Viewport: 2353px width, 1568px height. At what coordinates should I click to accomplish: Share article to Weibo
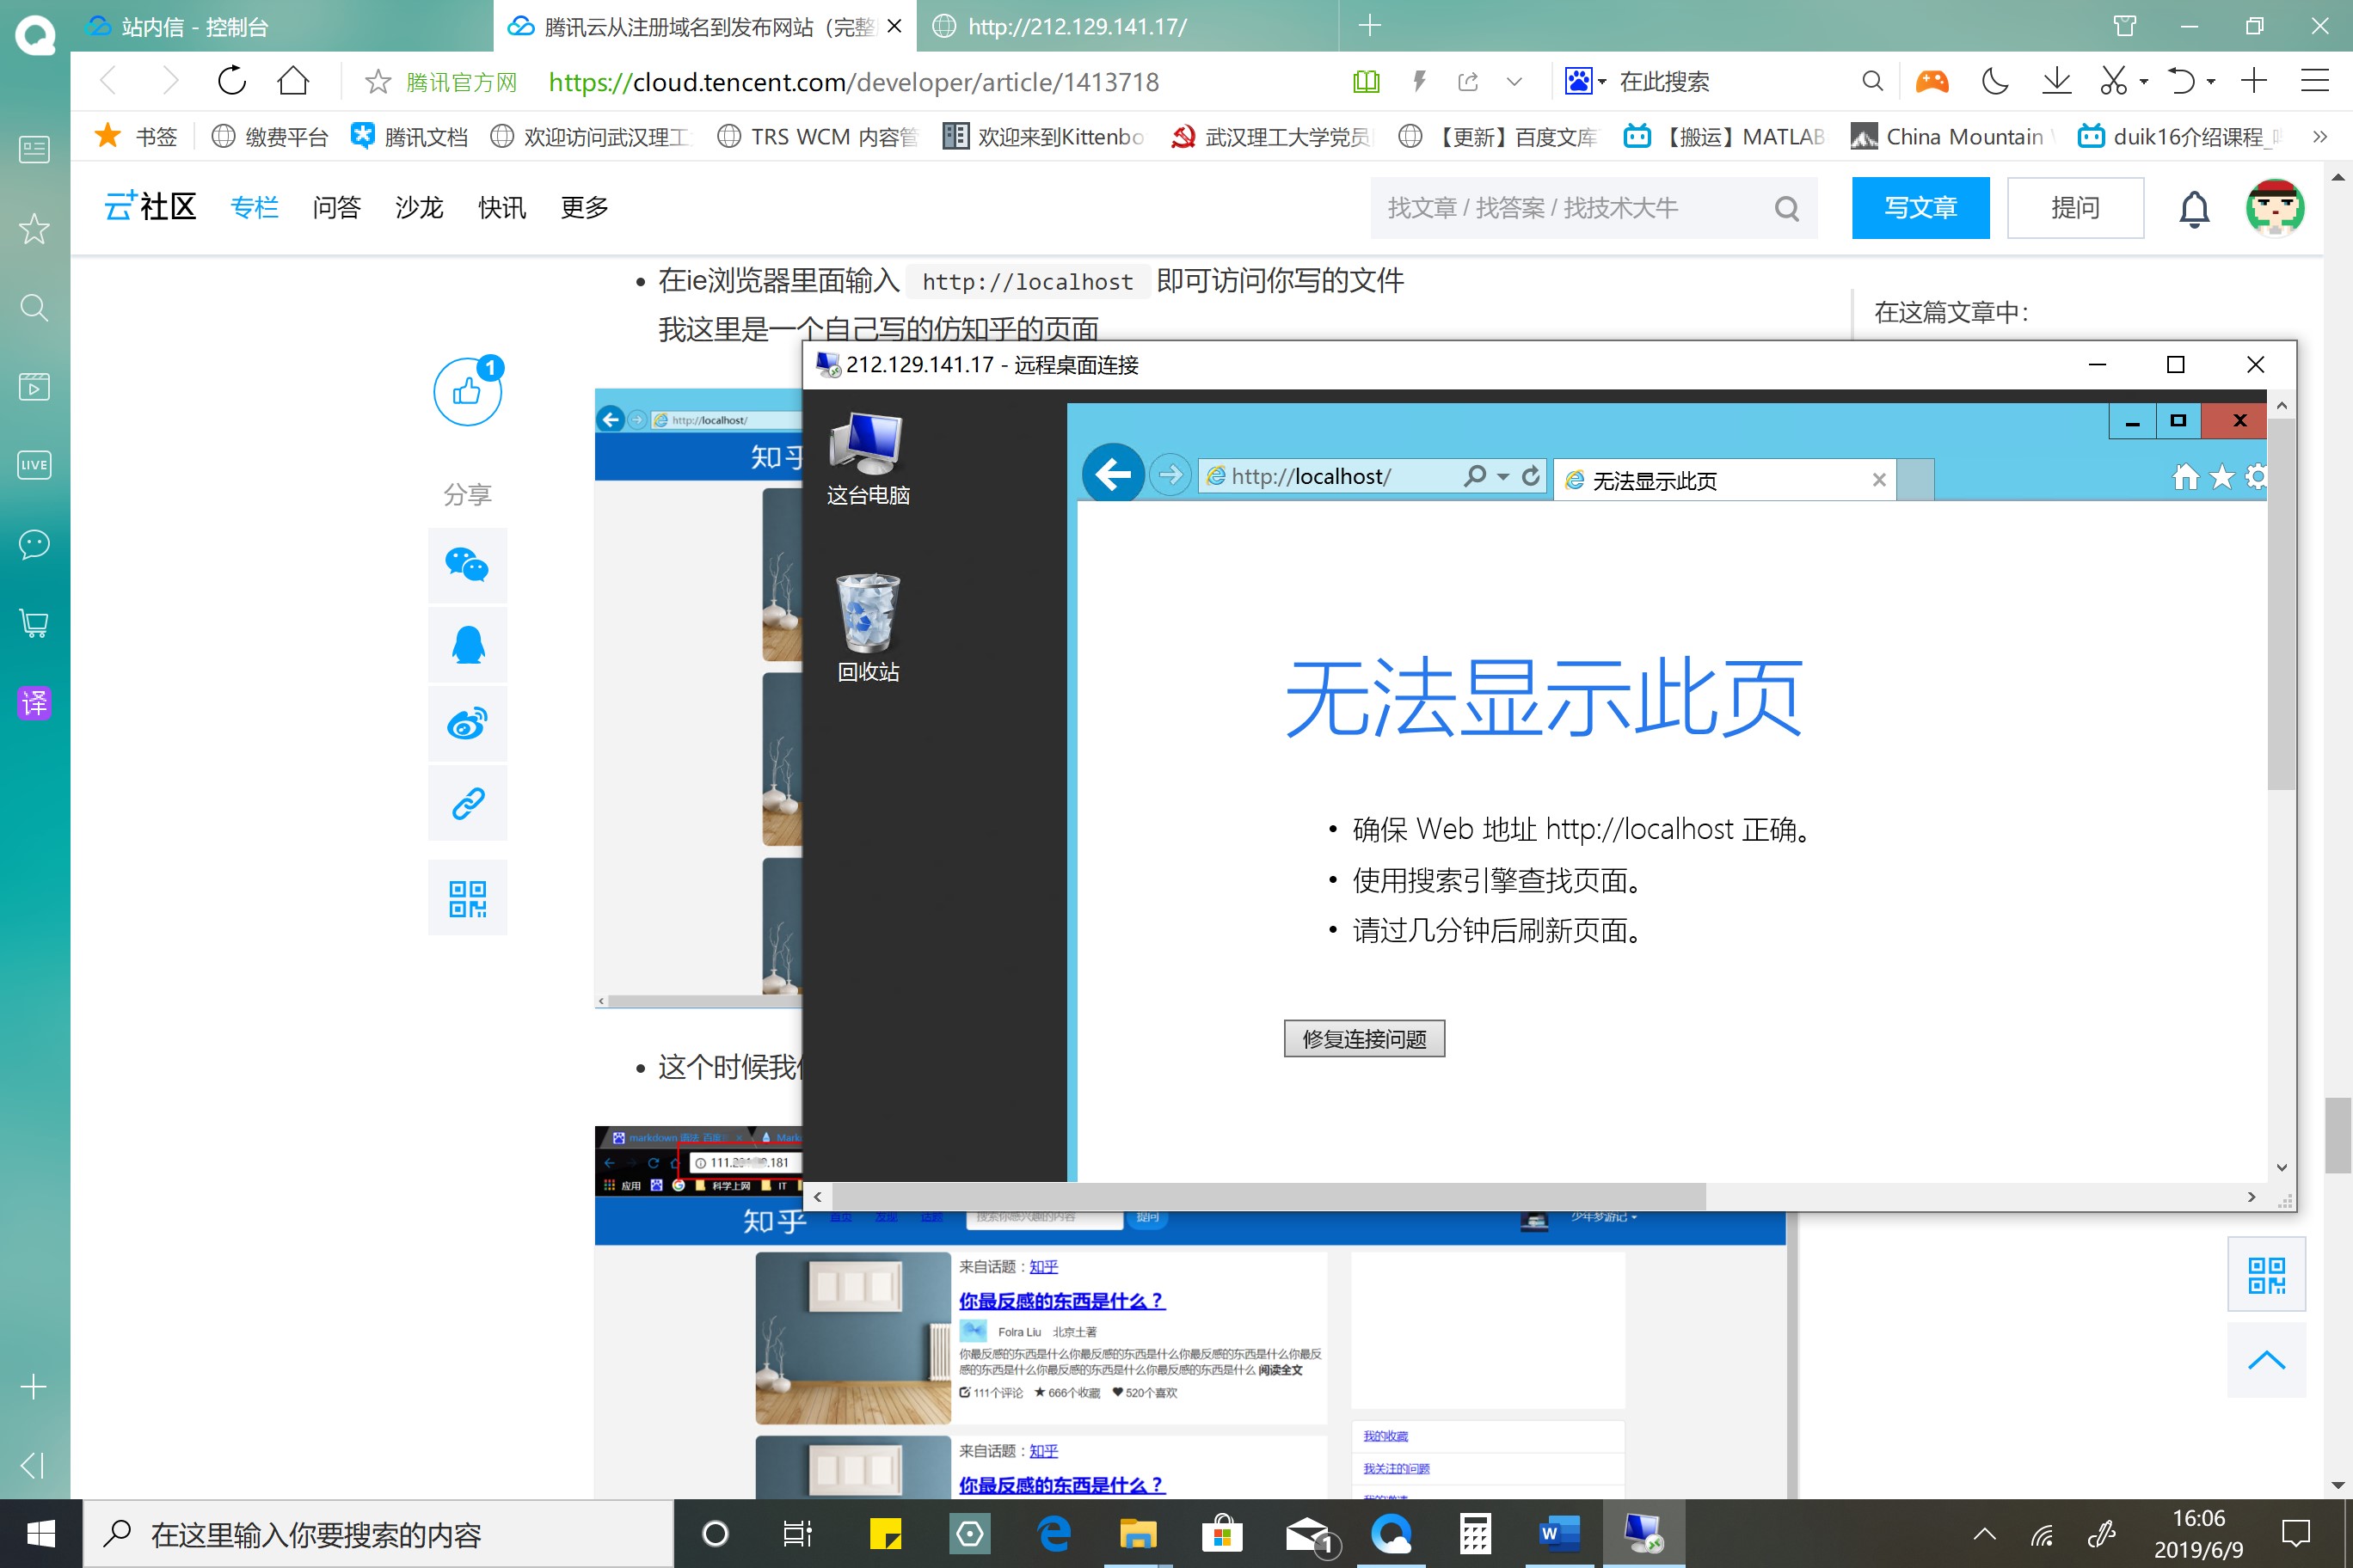point(467,723)
